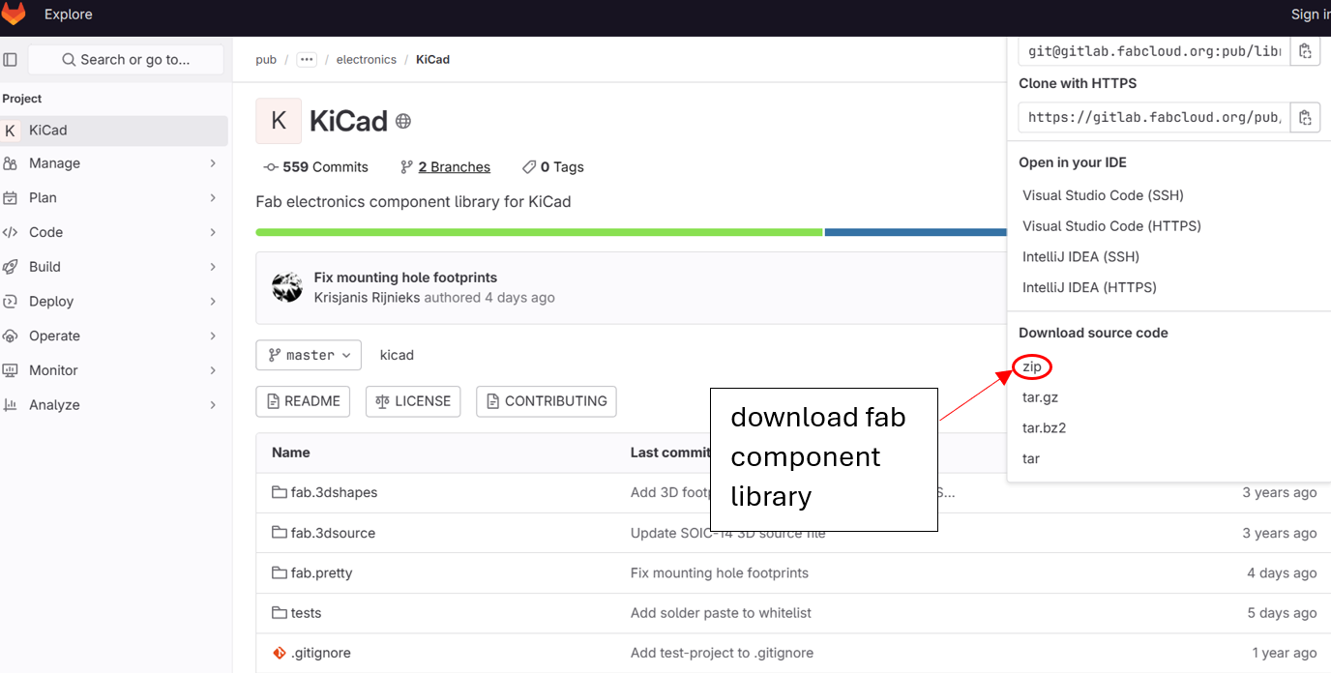1331x673 pixels.
Task: Expand the Build menu chevron
Action: click(x=213, y=267)
